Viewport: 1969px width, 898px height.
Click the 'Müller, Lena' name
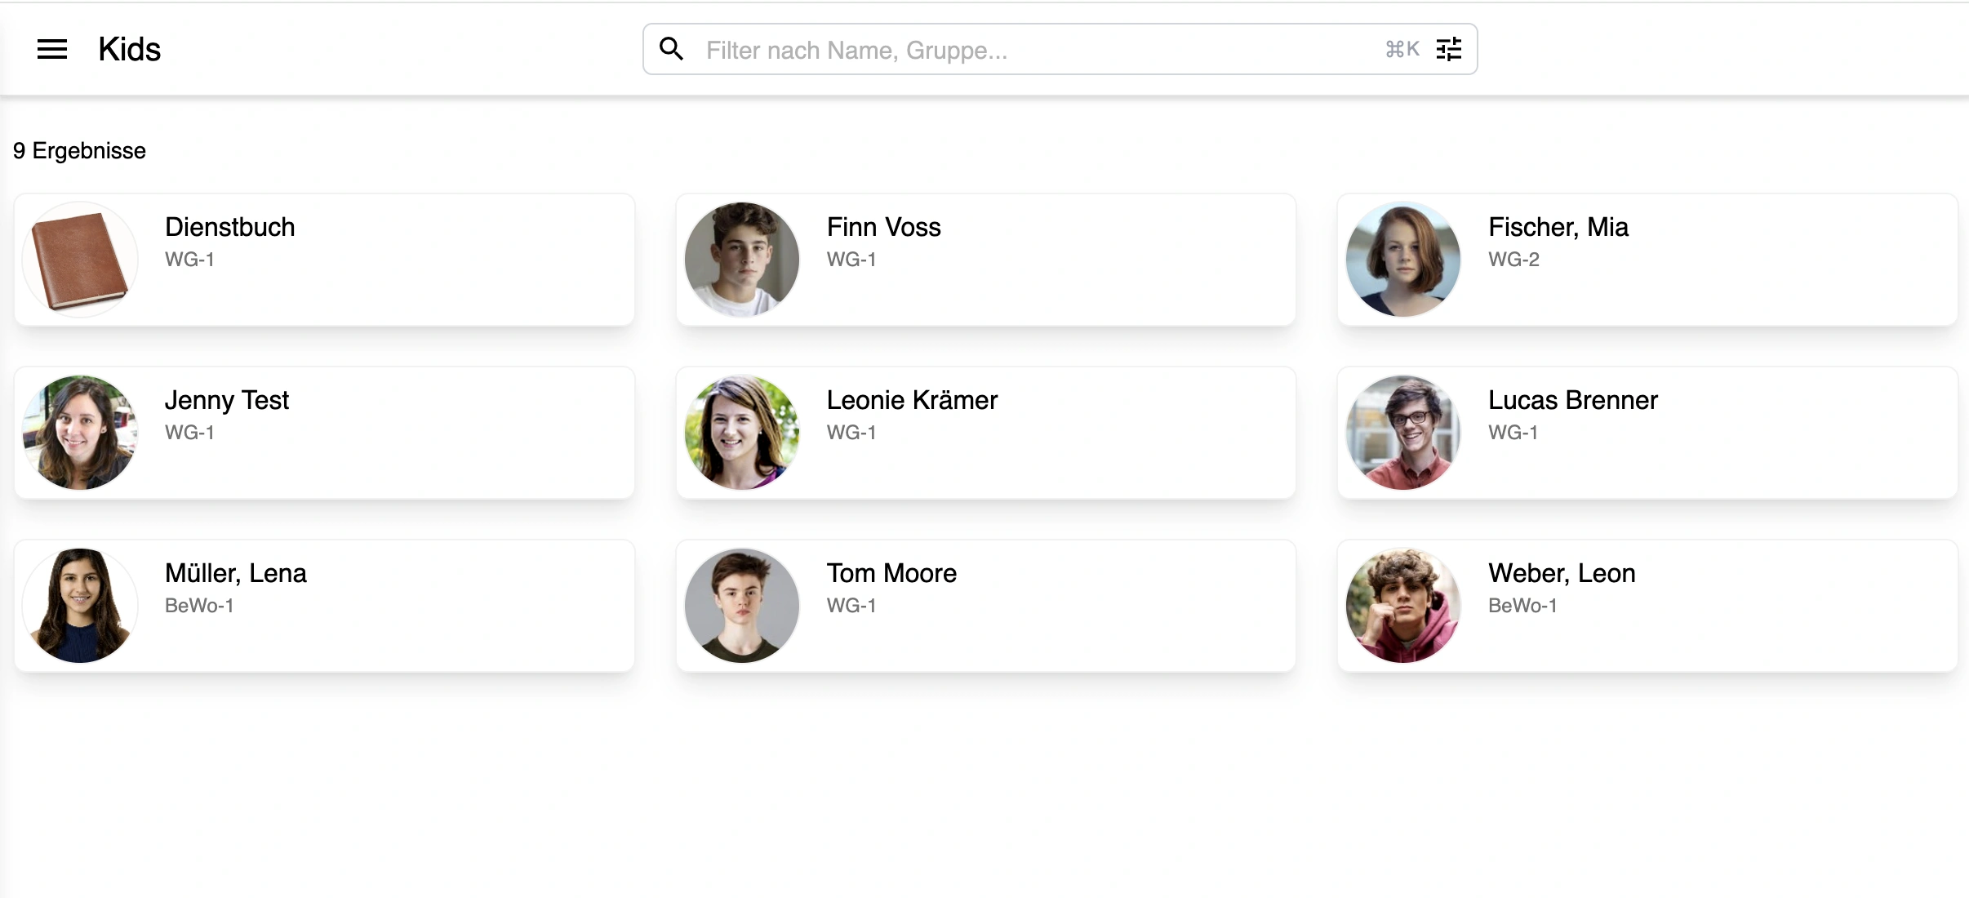point(236,573)
